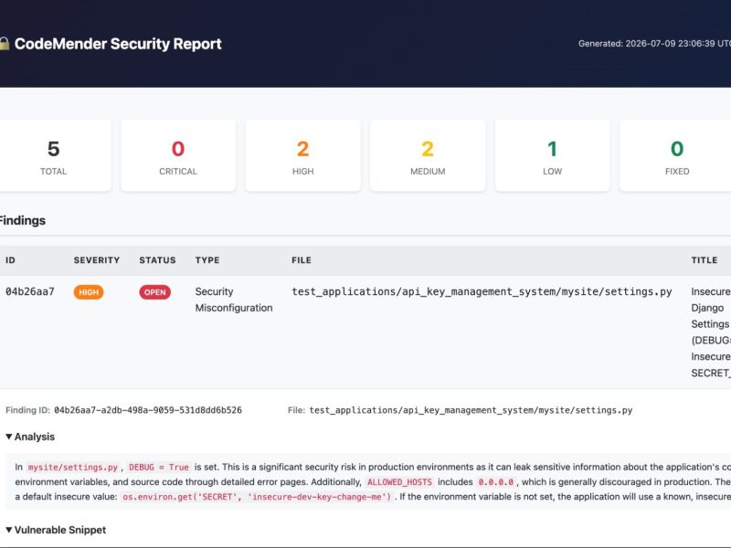Select the LOW count summary card
The height and width of the screenshot is (548, 731).
(x=553, y=155)
